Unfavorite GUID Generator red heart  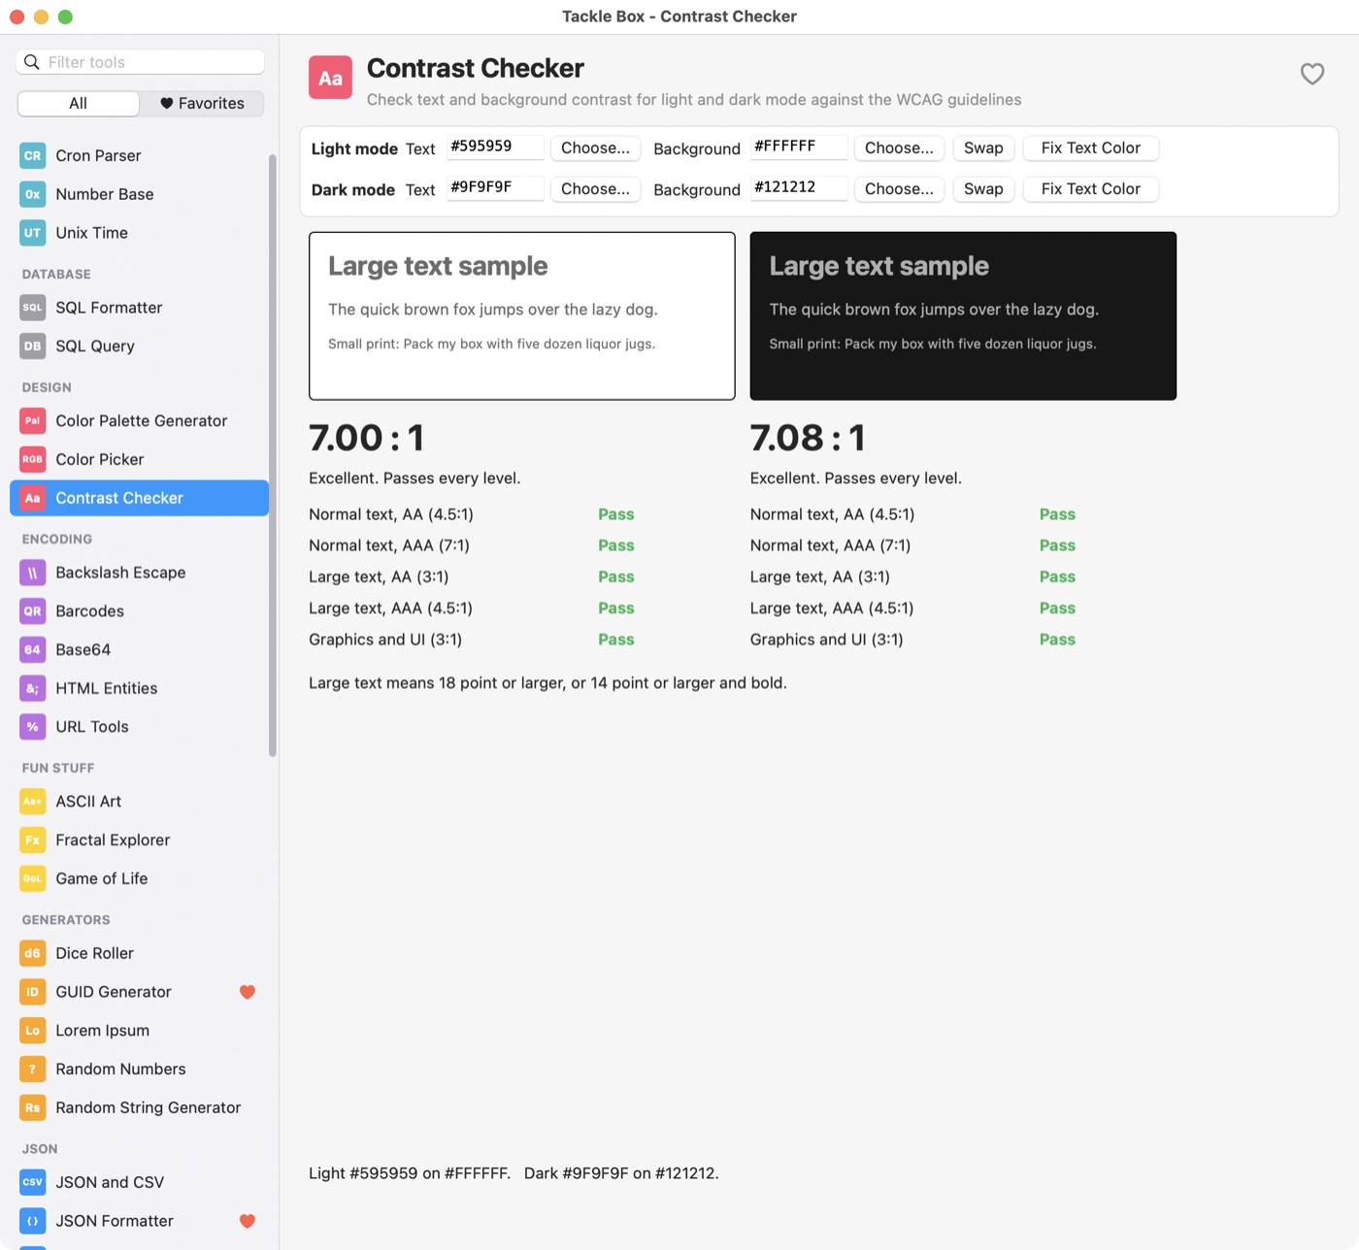click(x=248, y=992)
